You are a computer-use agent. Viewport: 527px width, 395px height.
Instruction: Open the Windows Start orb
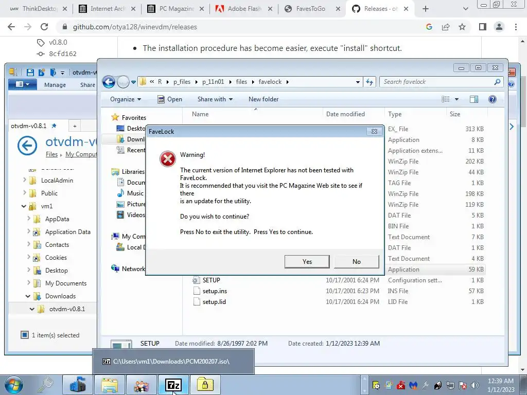(14, 385)
